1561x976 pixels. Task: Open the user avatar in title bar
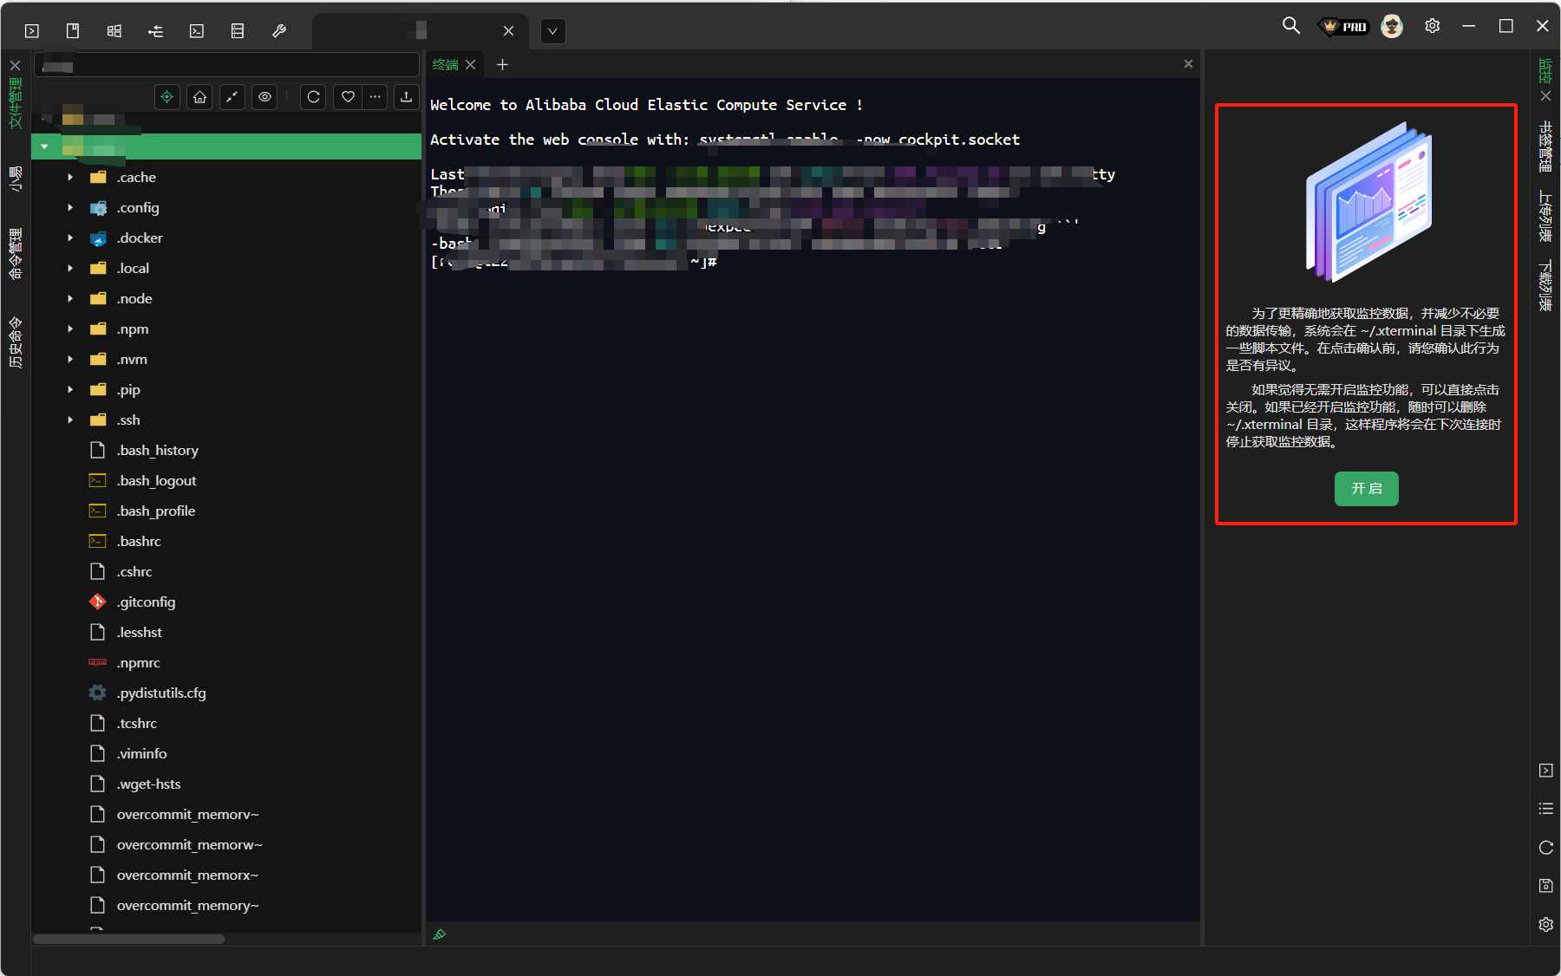1392,27
